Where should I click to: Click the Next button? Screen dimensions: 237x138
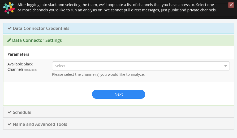pyautogui.click(x=118, y=94)
